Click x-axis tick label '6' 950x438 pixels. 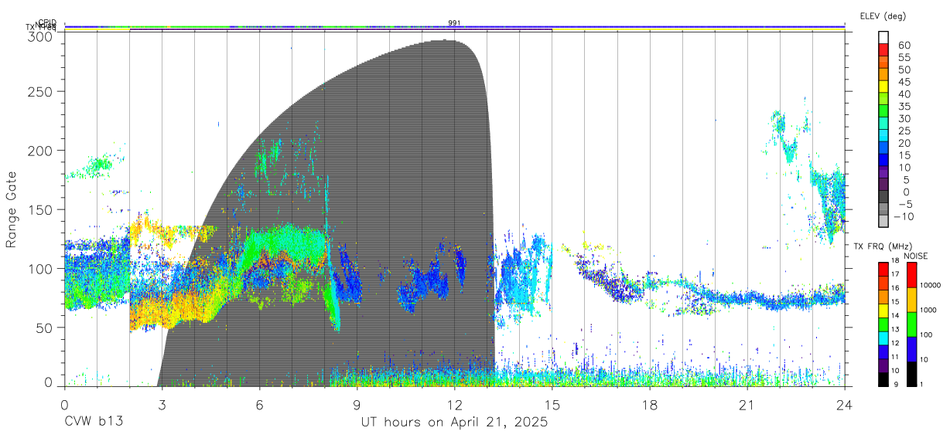coord(259,404)
